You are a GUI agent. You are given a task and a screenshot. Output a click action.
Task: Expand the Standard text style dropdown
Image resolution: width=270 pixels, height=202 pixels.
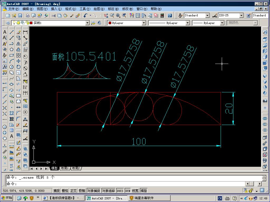point(208,16)
